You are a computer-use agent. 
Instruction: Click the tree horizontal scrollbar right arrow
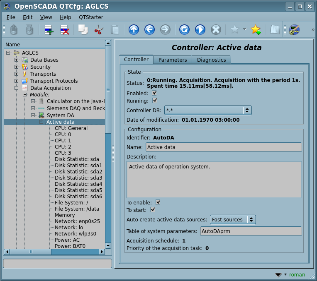coord(102,252)
